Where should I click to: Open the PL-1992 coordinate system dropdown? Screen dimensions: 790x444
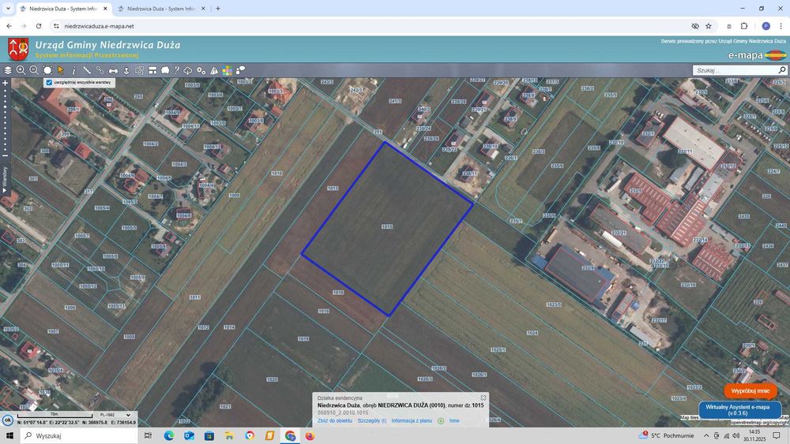[115, 415]
